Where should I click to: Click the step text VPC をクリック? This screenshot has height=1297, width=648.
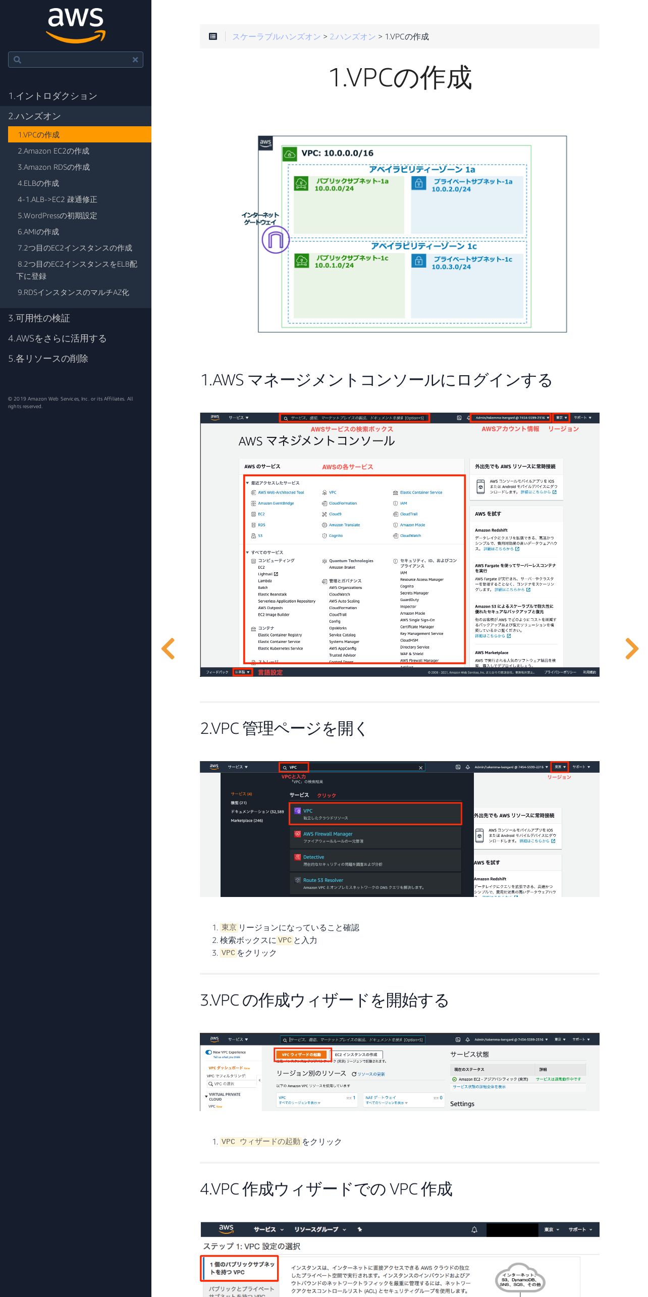point(248,953)
